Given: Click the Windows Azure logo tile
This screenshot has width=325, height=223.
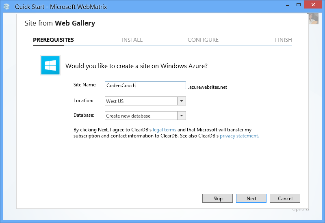Looking at the screenshot, I should pyautogui.click(x=50, y=65).
